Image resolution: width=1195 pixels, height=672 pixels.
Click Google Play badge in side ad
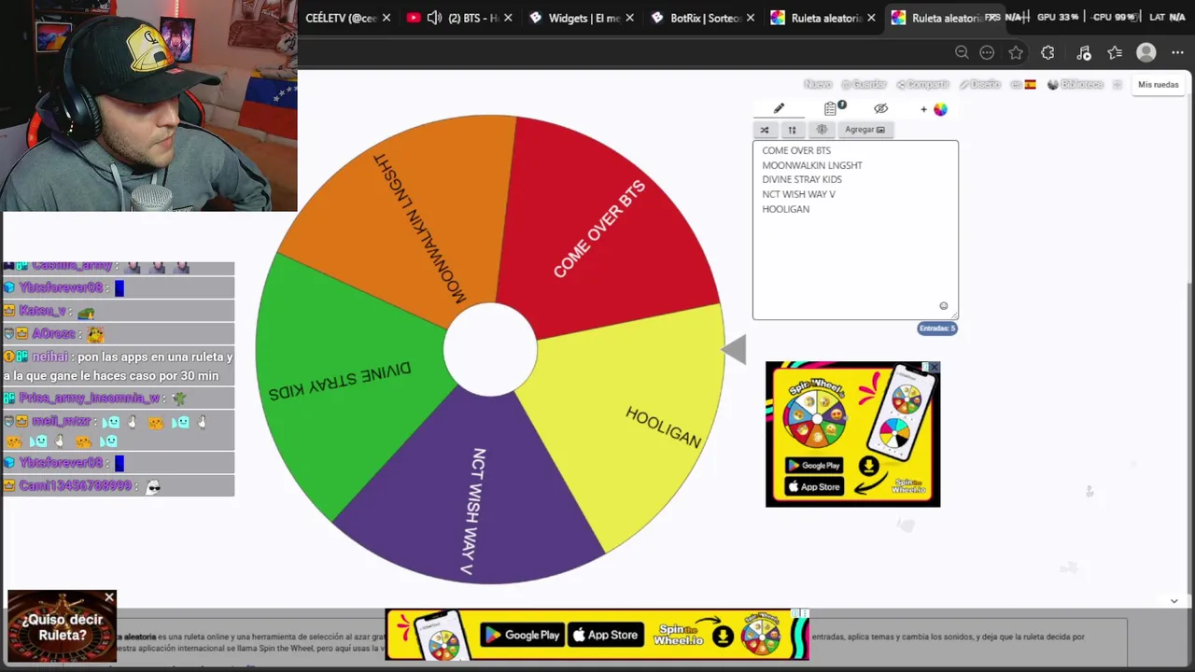(814, 465)
